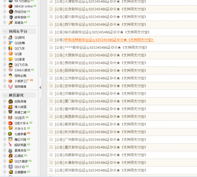The width and height of the screenshot is (197, 177).
Task: Click the 七雄争霸 icon
Action: pos(10,134)
